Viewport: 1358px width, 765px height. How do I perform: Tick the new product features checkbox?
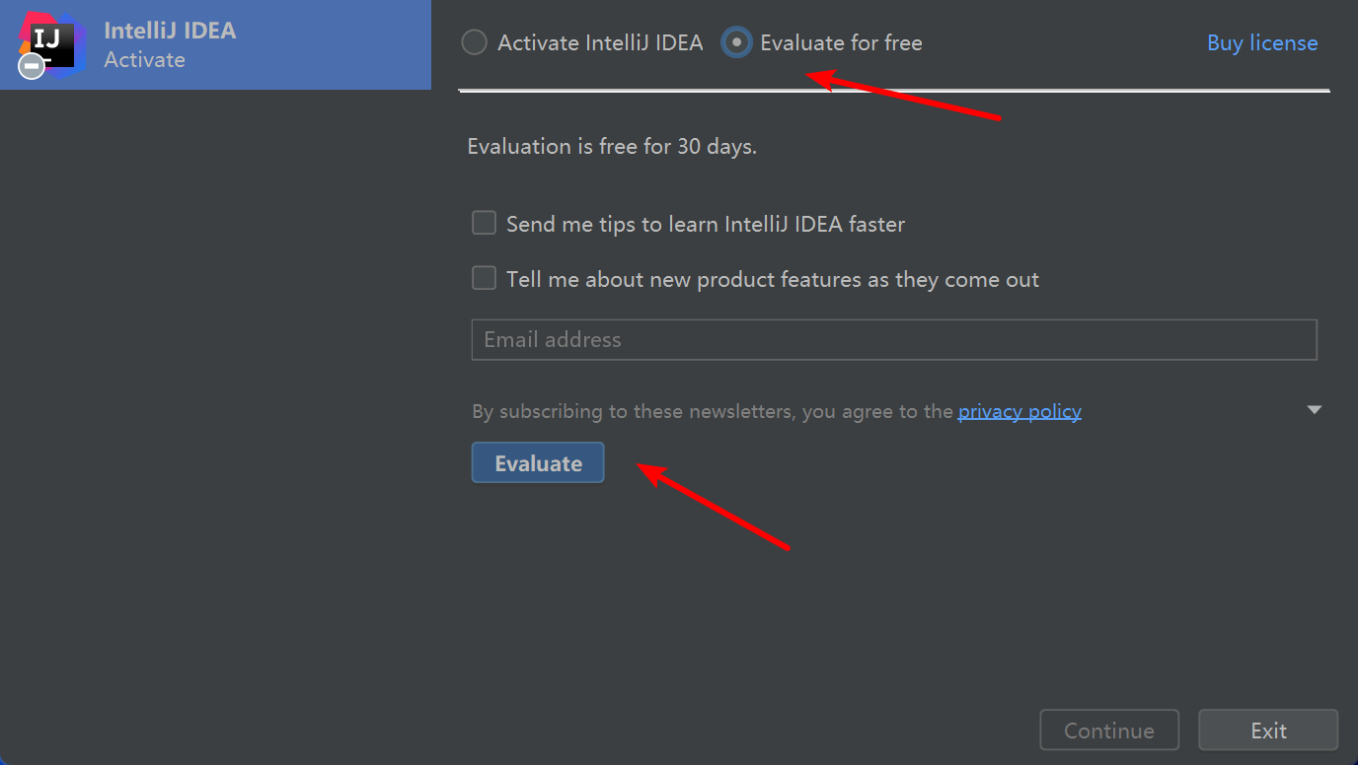pyautogui.click(x=484, y=279)
